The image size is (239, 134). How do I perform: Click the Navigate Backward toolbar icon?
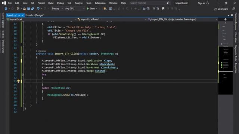click(6, 9)
